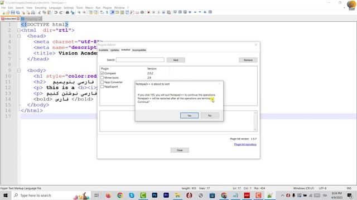Toggle the Compare plugin checkbox
This screenshot has width=357, height=200.
point(102,73)
